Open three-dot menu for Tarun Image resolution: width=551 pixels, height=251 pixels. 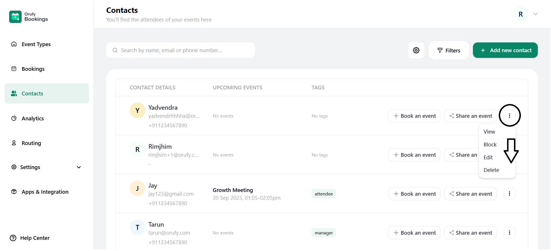tap(509, 233)
